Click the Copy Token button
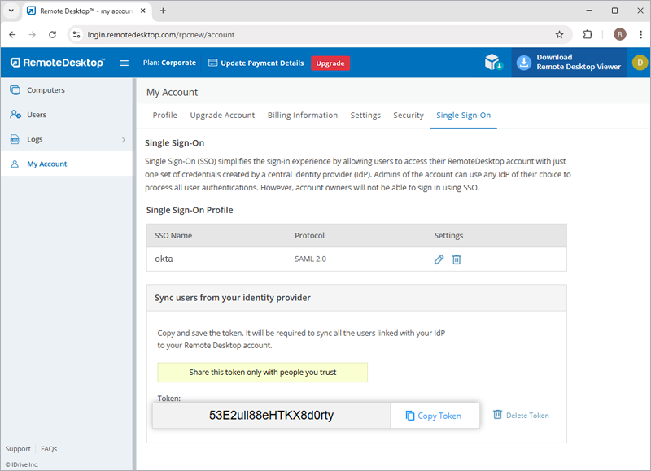651x471 pixels. (434, 416)
